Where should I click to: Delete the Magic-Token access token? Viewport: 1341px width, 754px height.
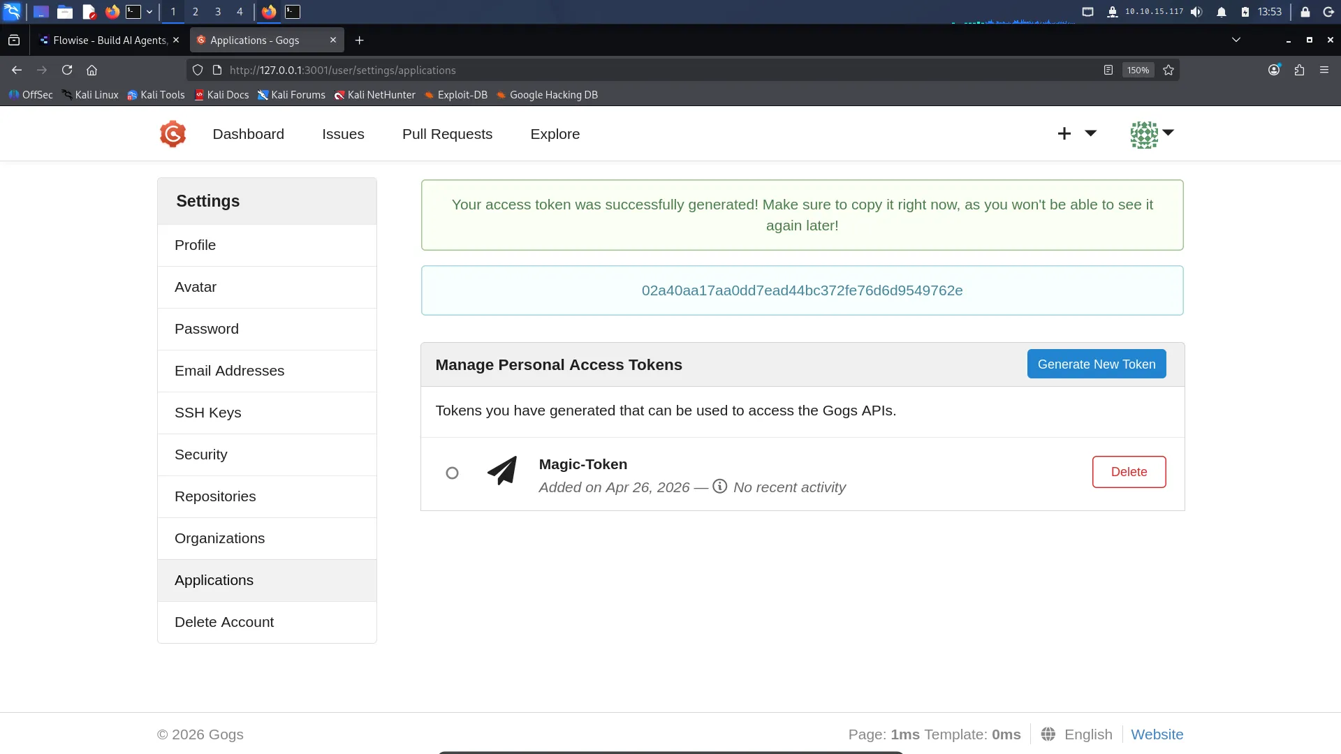tap(1129, 472)
